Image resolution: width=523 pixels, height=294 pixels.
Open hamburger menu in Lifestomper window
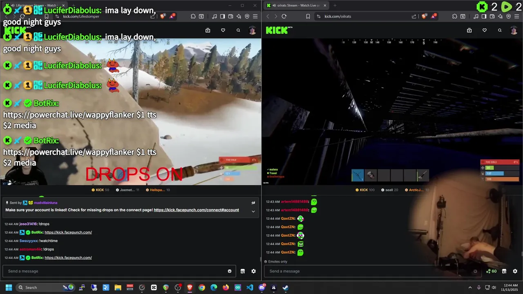pos(255,16)
